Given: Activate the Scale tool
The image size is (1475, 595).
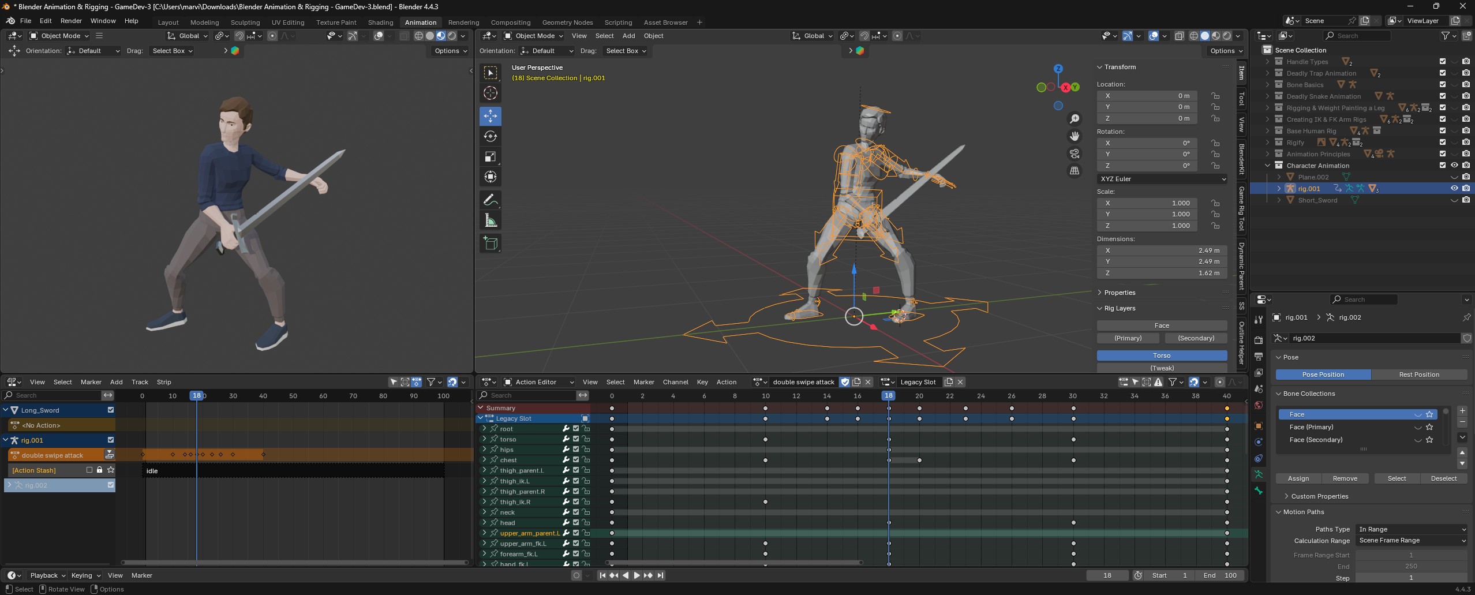Looking at the screenshot, I should (490, 157).
